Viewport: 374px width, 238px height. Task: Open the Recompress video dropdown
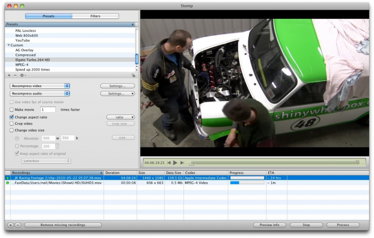(x=39, y=86)
